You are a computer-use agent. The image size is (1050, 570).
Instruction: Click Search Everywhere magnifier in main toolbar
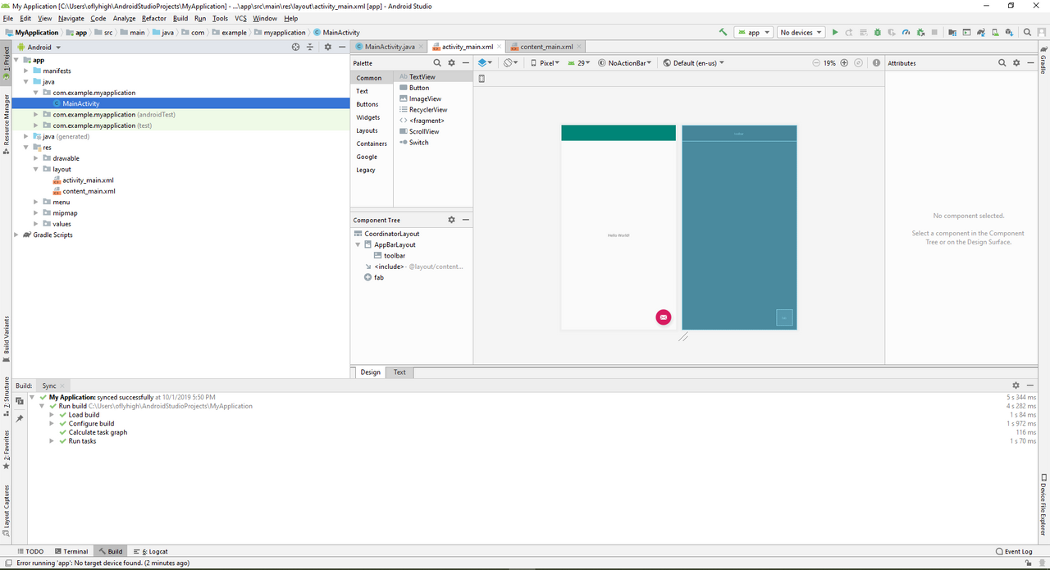1027,33
